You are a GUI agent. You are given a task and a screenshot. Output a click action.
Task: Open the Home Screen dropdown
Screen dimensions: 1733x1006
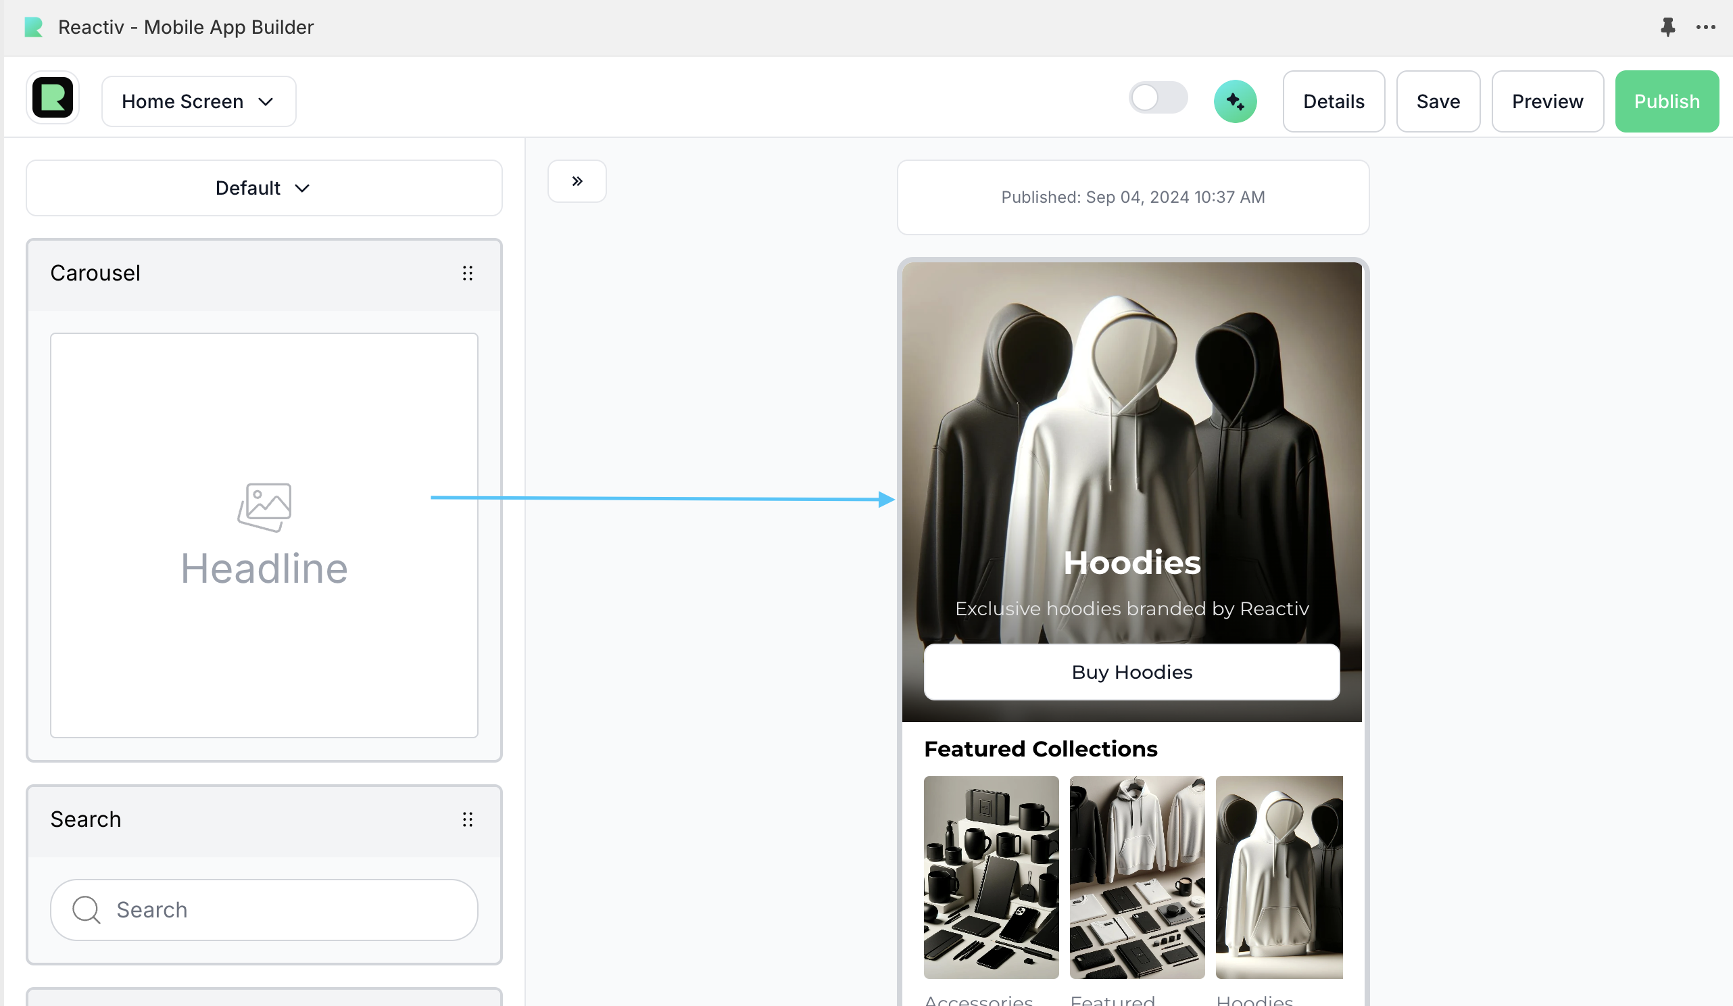click(198, 102)
